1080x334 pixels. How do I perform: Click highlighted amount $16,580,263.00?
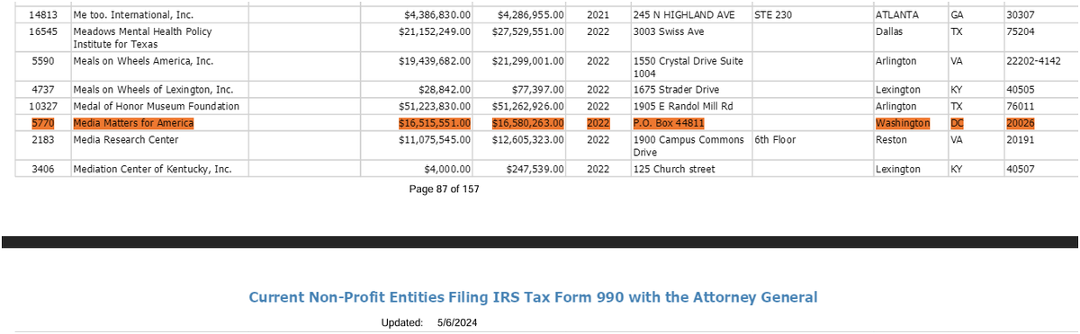coord(528,123)
